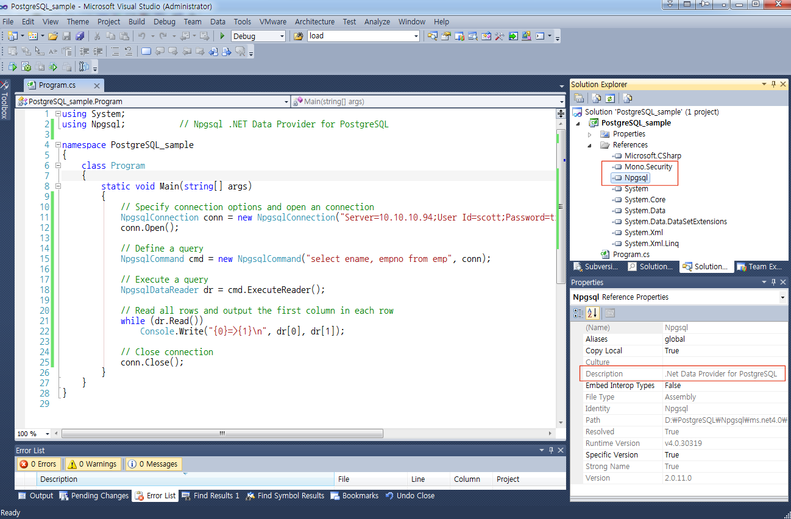Toggle the 0 Messages filter
The height and width of the screenshot is (519, 791).
click(153, 464)
